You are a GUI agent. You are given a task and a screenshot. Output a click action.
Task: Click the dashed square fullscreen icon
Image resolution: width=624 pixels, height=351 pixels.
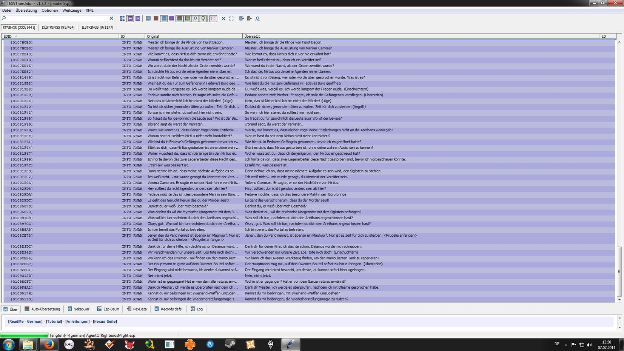coord(231,18)
